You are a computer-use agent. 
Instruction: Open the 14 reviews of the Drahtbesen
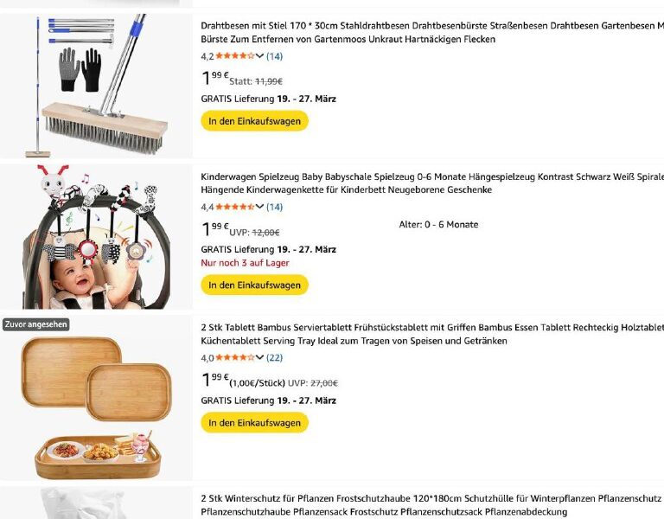274,56
